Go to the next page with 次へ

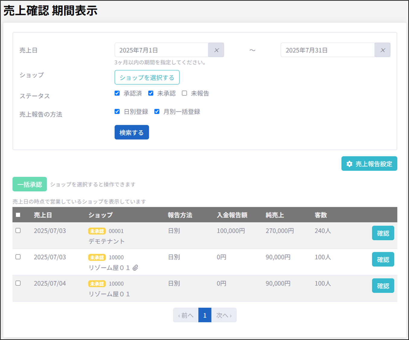click(224, 315)
